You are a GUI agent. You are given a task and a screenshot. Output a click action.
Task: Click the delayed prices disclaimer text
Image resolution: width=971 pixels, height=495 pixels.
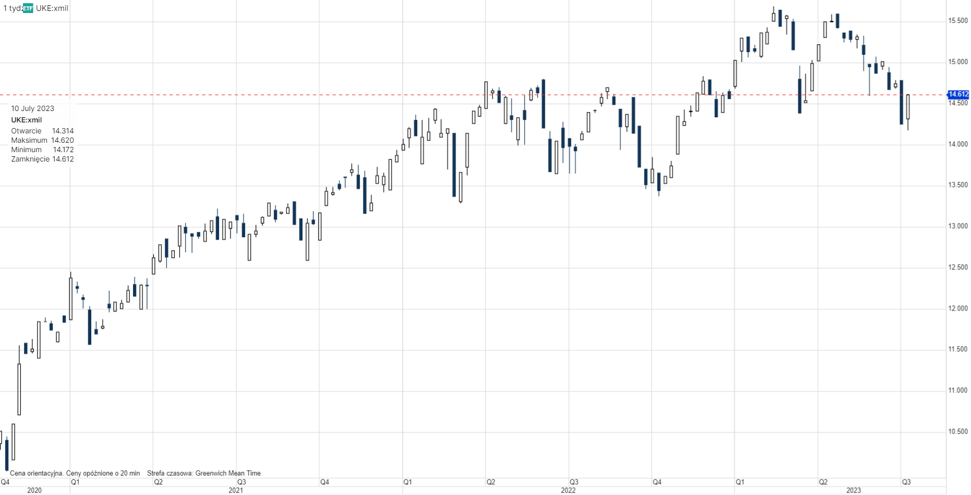[x=75, y=473]
